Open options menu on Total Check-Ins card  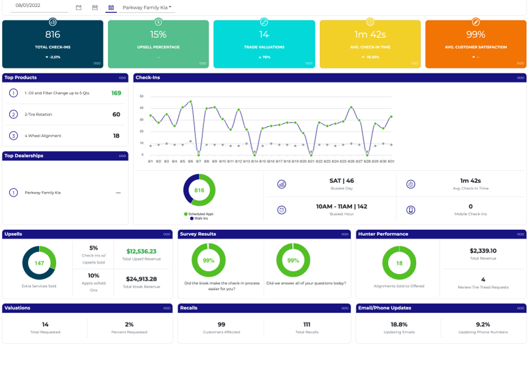click(x=97, y=64)
